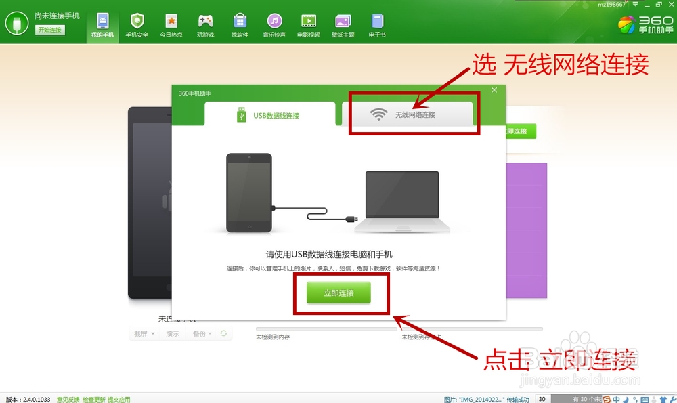Open the title bar dropdown menu arrow

click(635, 4)
